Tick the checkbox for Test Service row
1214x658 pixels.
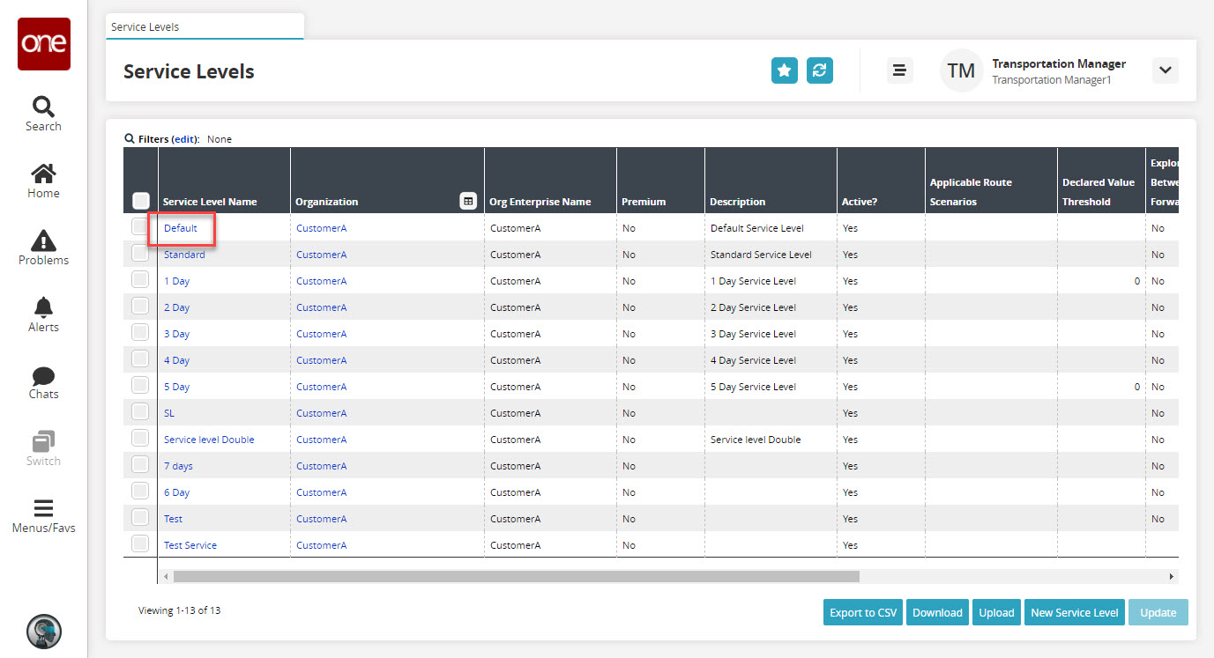140,544
